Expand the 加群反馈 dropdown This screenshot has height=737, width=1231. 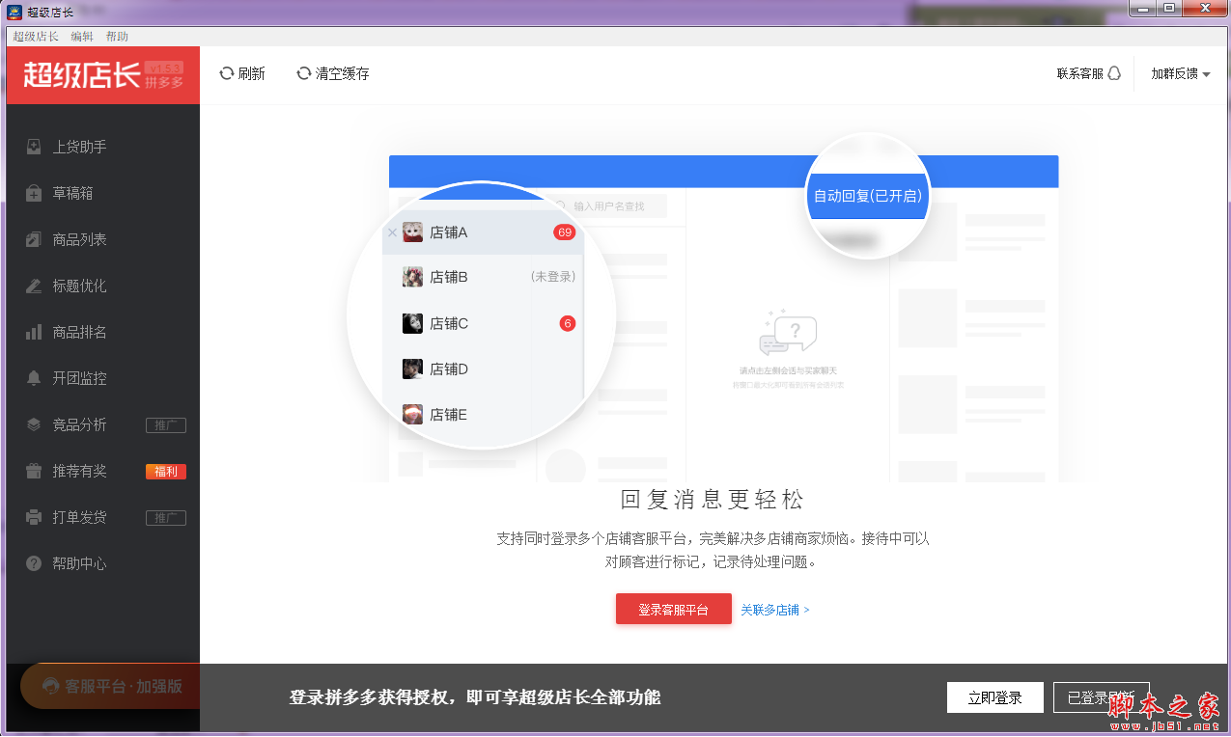coord(1180,73)
